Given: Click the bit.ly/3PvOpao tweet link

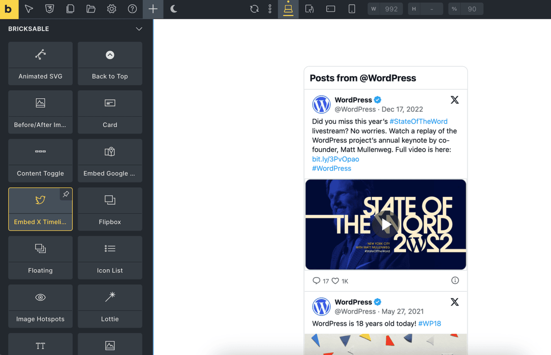Looking at the screenshot, I should click(335, 159).
